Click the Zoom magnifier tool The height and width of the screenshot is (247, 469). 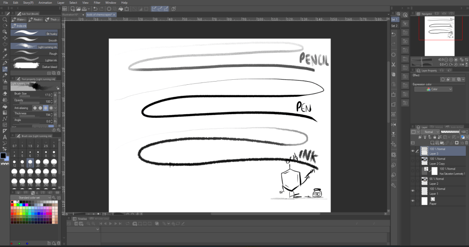point(5,20)
